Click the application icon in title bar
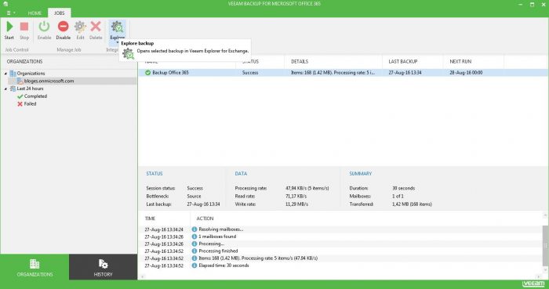 5,4
